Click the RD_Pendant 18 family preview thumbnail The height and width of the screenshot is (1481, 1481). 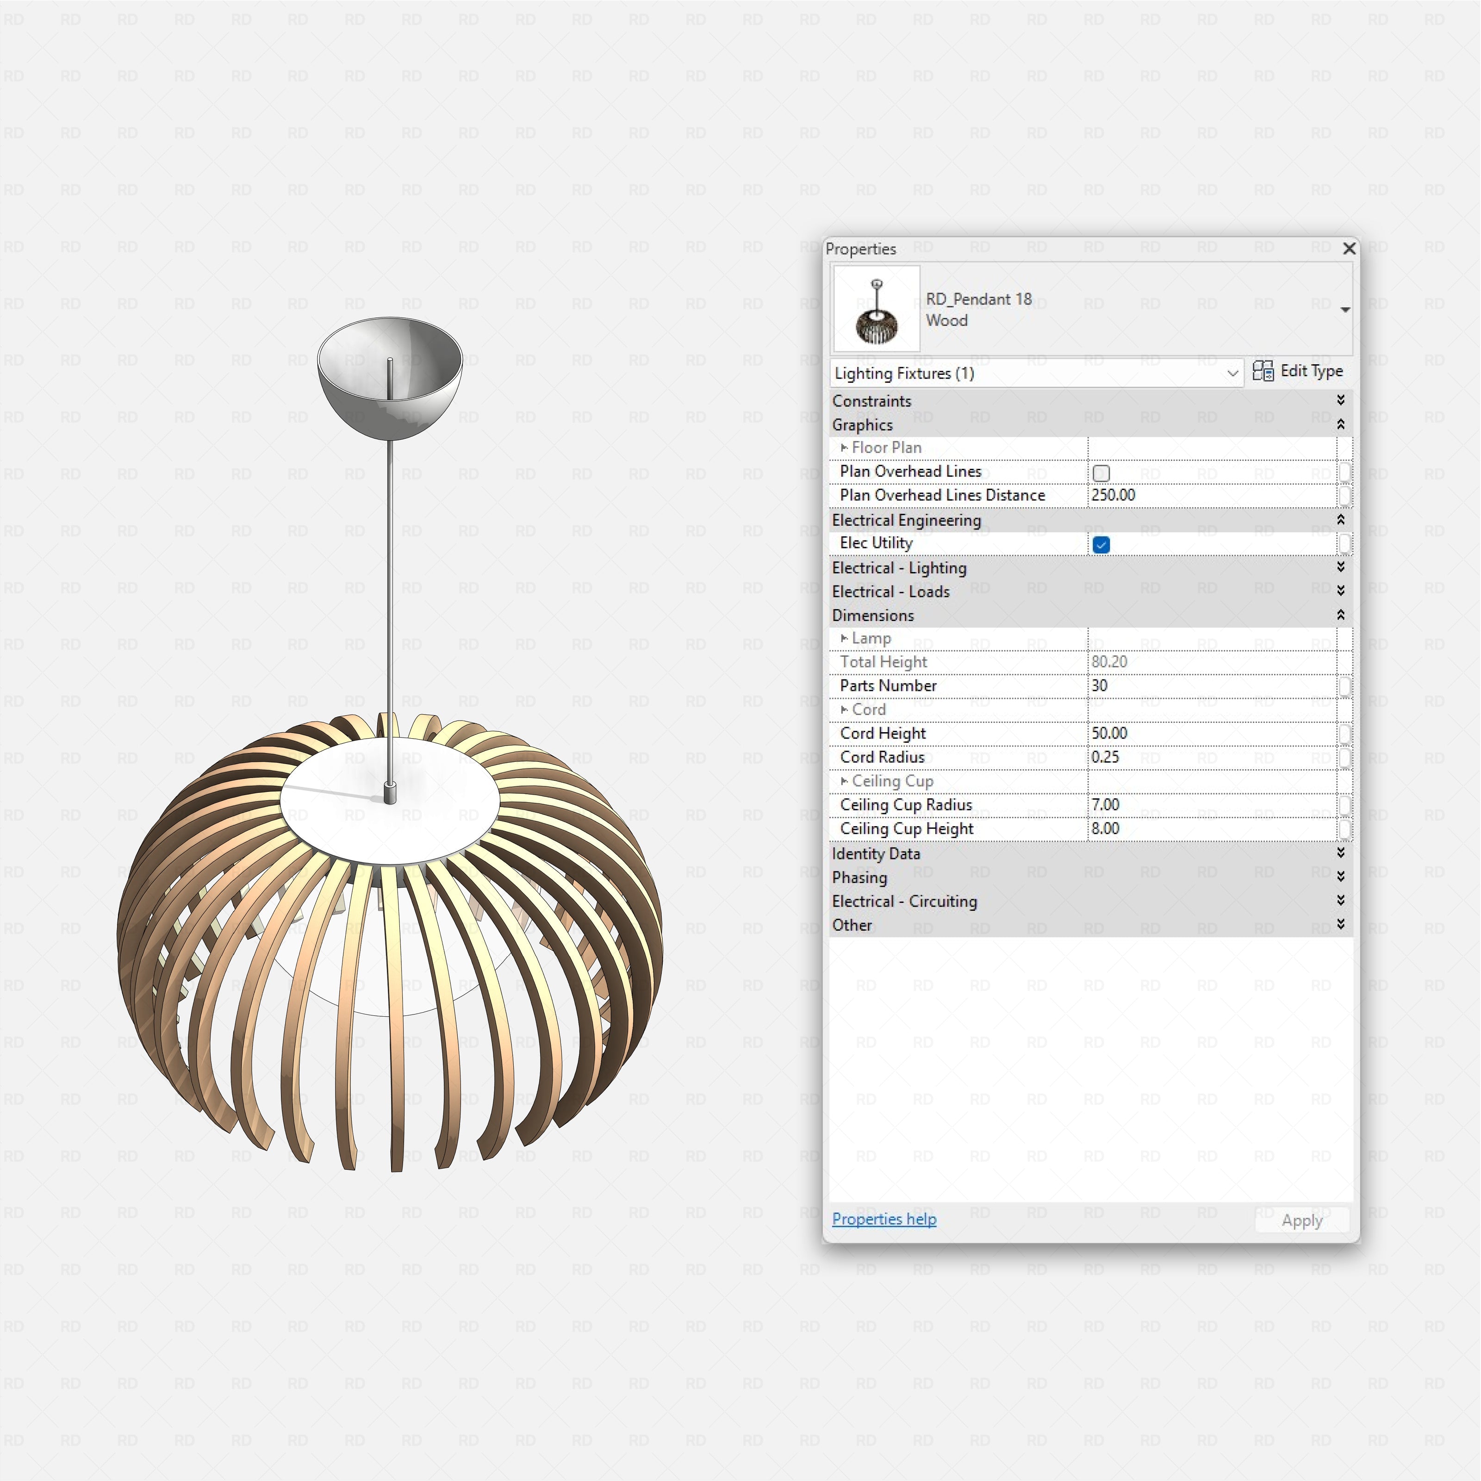(876, 309)
